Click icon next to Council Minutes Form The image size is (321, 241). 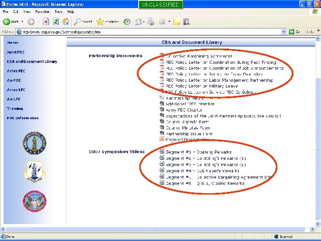pos(162,127)
